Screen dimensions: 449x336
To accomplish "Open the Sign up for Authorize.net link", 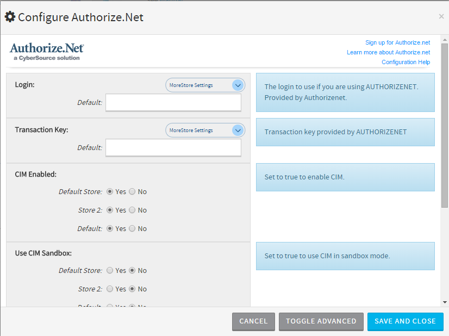I will pyautogui.click(x=397, y=42).
